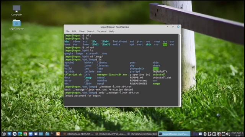Click 'microsoft' in the opt listing

[x=92, y=54]
